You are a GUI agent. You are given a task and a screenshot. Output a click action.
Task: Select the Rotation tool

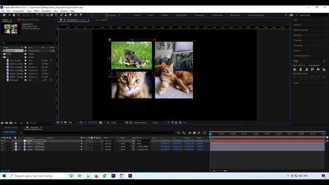point(38,15)
